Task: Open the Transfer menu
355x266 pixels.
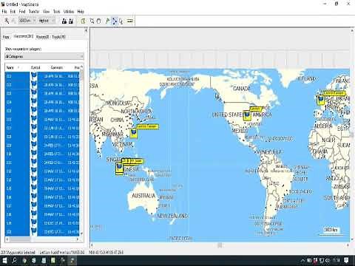Action: click(x=34, y=11)
